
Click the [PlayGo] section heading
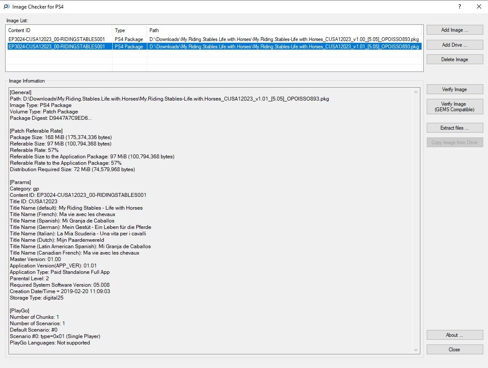(x=20, y=311)
